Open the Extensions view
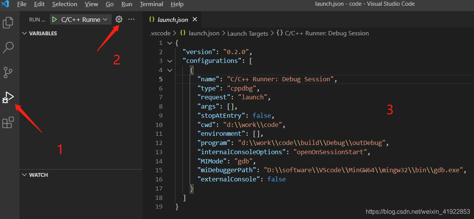 pyautogui.click(x=8, y=122)
